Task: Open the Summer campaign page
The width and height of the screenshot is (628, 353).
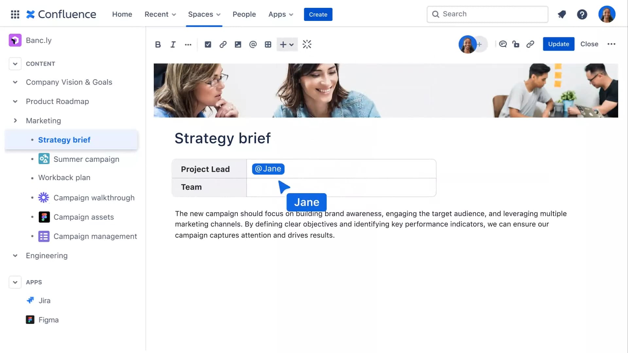Action: pos(86,159)
